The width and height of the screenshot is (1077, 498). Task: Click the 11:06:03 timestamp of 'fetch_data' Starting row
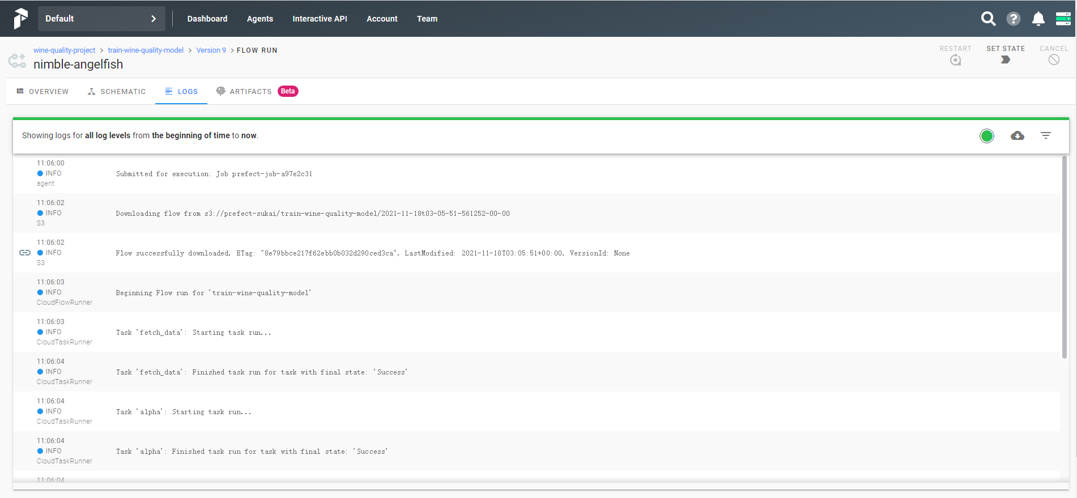(x=50, y=322)
